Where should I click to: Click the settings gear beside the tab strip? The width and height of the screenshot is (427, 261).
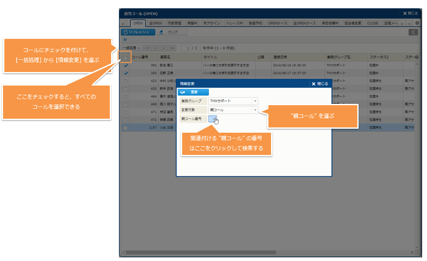417,23
